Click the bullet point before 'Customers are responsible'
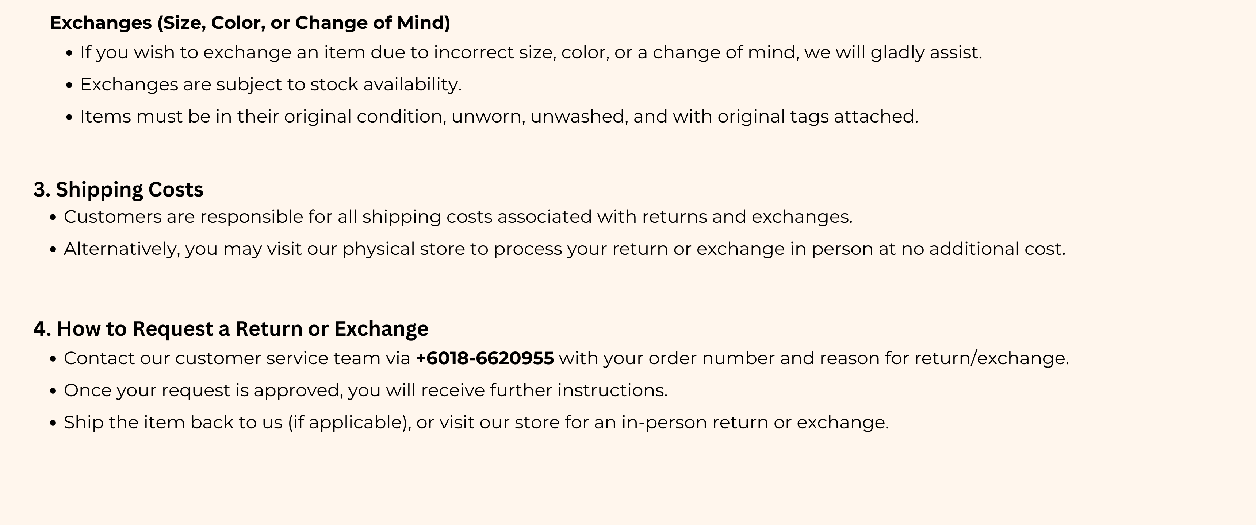Screen dimensions: 1256x525 (x=53, y=218)
